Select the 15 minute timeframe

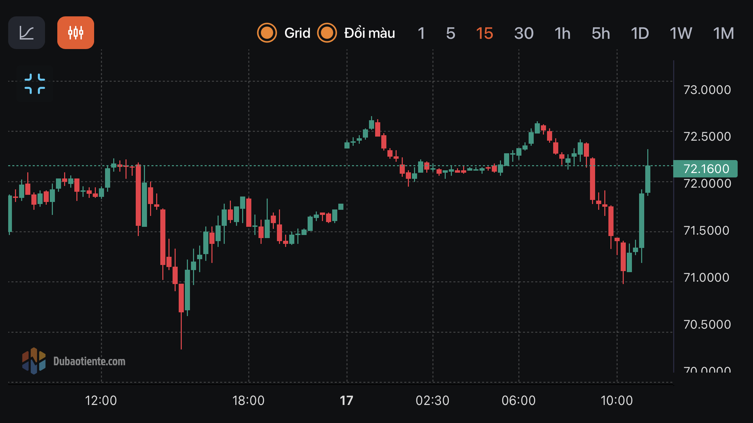[484, 33]
